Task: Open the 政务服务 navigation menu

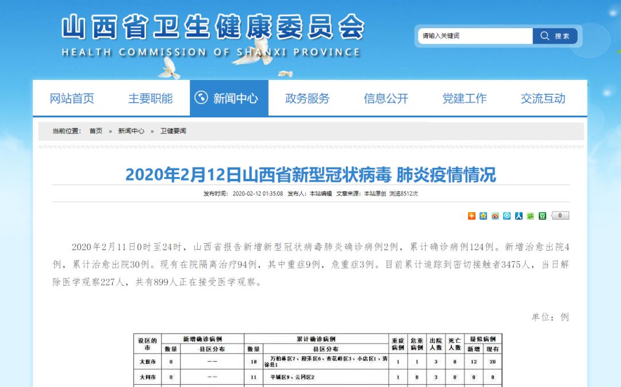Action: (x=305, y=98)
